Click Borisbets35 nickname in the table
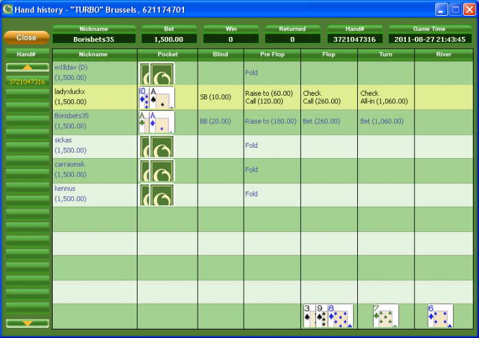 [71, 116]
